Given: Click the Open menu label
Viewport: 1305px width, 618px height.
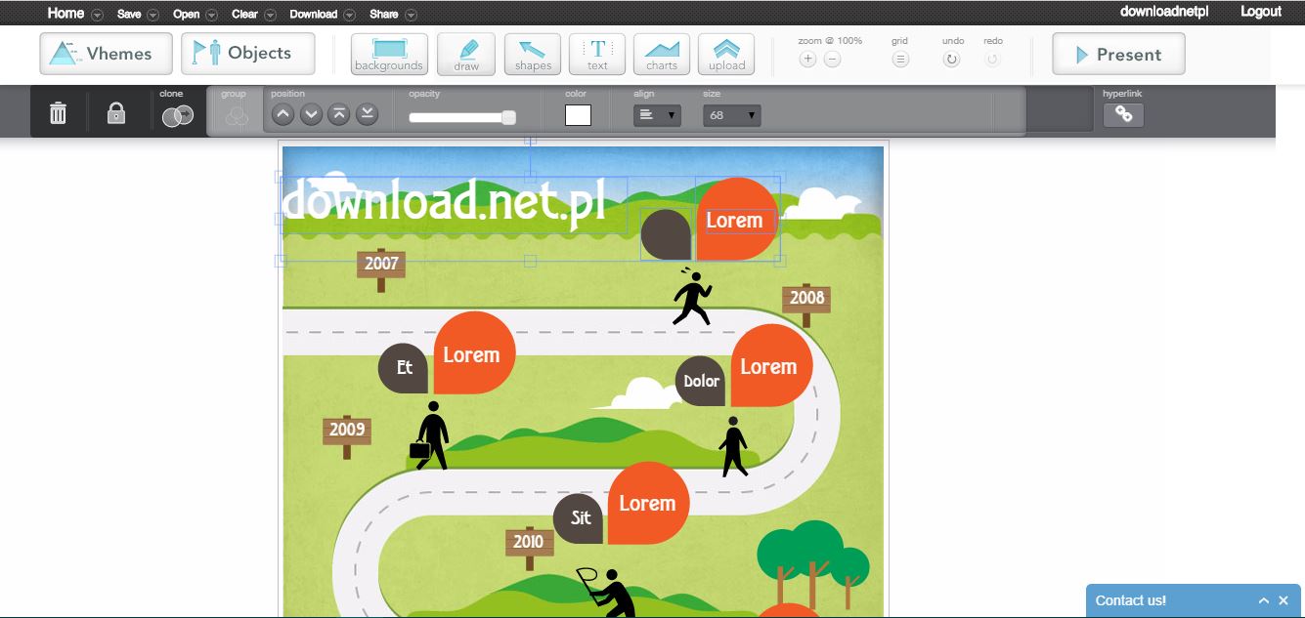Looking at the screenshot, I should click(x=186, y=15).
